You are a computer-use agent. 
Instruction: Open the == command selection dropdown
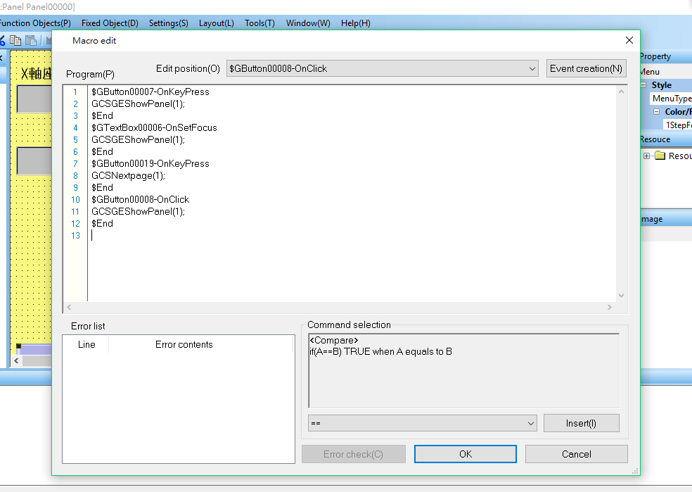point(531,423)
